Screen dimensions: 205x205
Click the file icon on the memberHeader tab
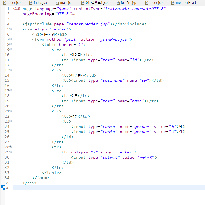click(x=173, y=3)
